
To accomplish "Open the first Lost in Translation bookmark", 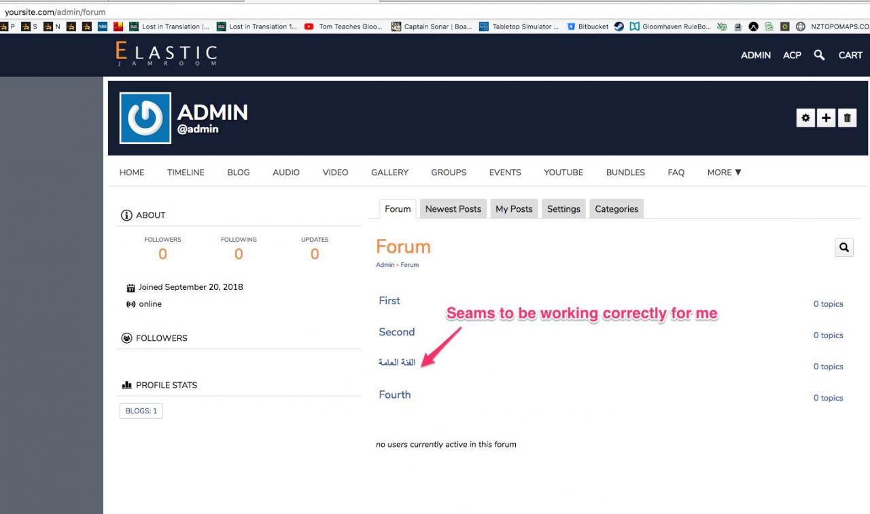I will pos(169,26).
